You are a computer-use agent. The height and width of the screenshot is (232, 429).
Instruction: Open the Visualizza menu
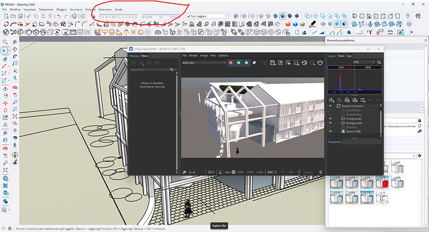[x=30, y=9]
